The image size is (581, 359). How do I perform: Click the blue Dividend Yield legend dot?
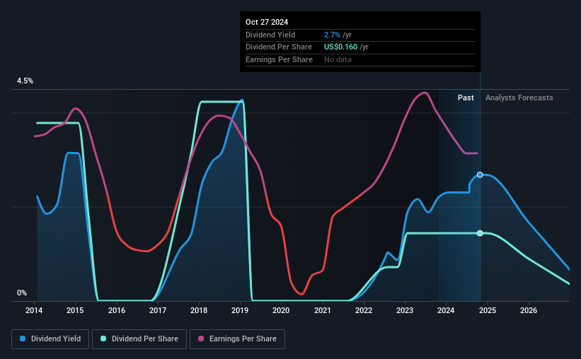23,339
